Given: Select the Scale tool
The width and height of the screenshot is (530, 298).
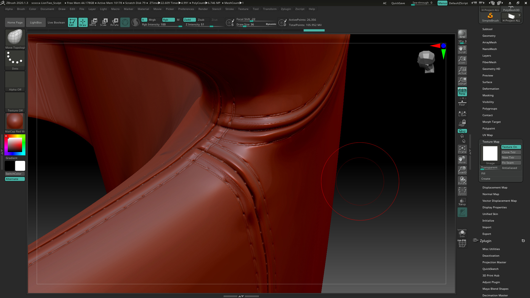Looking at the screenshot, I should [x=104, y=22].
